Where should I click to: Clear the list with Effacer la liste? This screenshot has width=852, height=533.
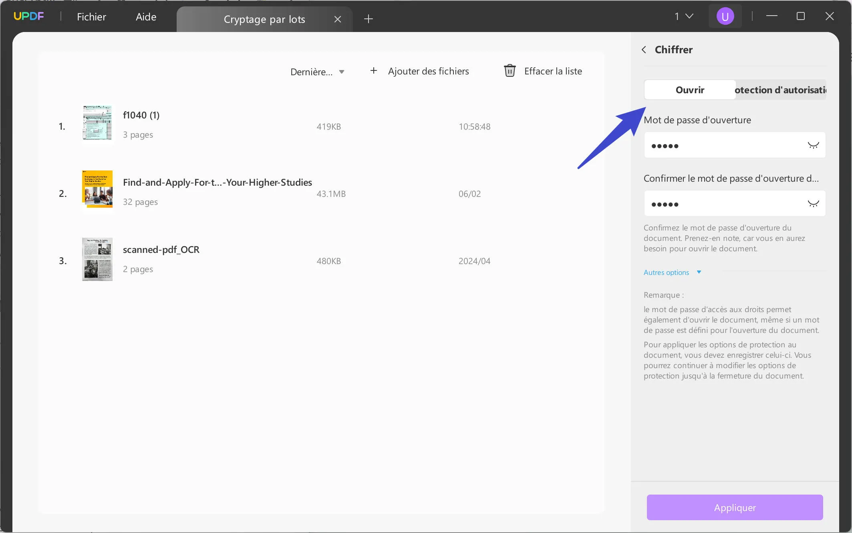coord(553,71)
